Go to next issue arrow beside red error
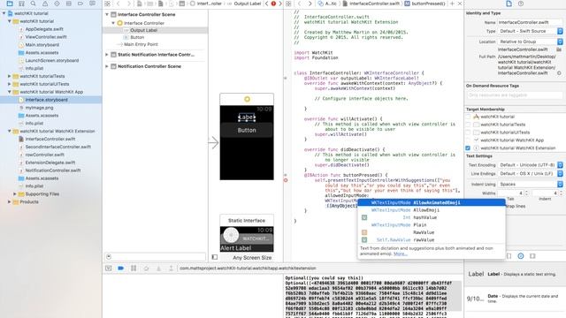The width and height of the screenshot is (566, 318). click(x=280, y=4)
